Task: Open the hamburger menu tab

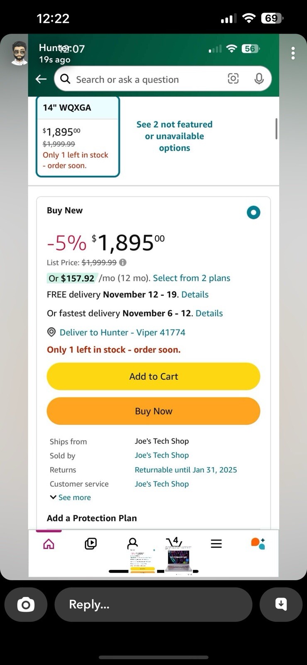Action: click(216, 544)
